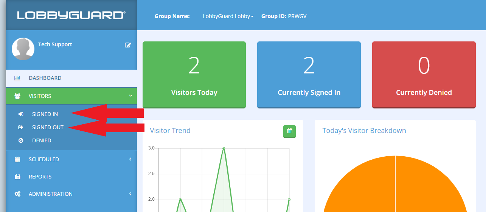Click the Visitors menu label
This screenshot has height=212, width=486.
pos(40,96)
